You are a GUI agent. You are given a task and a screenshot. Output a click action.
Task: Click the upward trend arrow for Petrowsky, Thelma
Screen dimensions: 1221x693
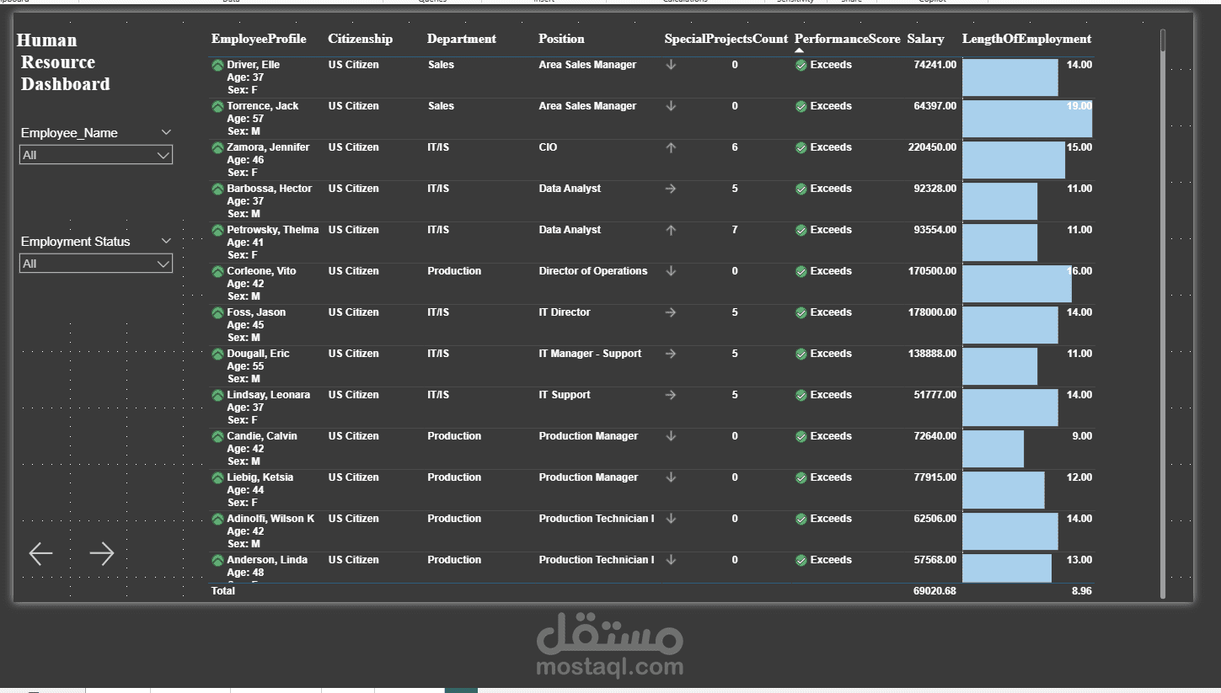(671, 230)
